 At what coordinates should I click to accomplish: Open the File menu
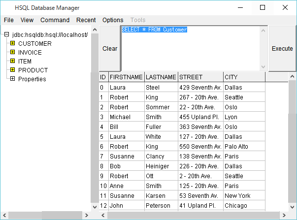[9, 20]
